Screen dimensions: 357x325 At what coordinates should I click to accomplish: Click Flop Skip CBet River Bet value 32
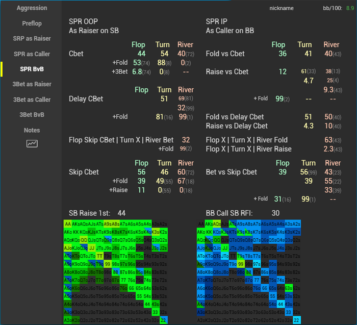[x=186, y=140]
